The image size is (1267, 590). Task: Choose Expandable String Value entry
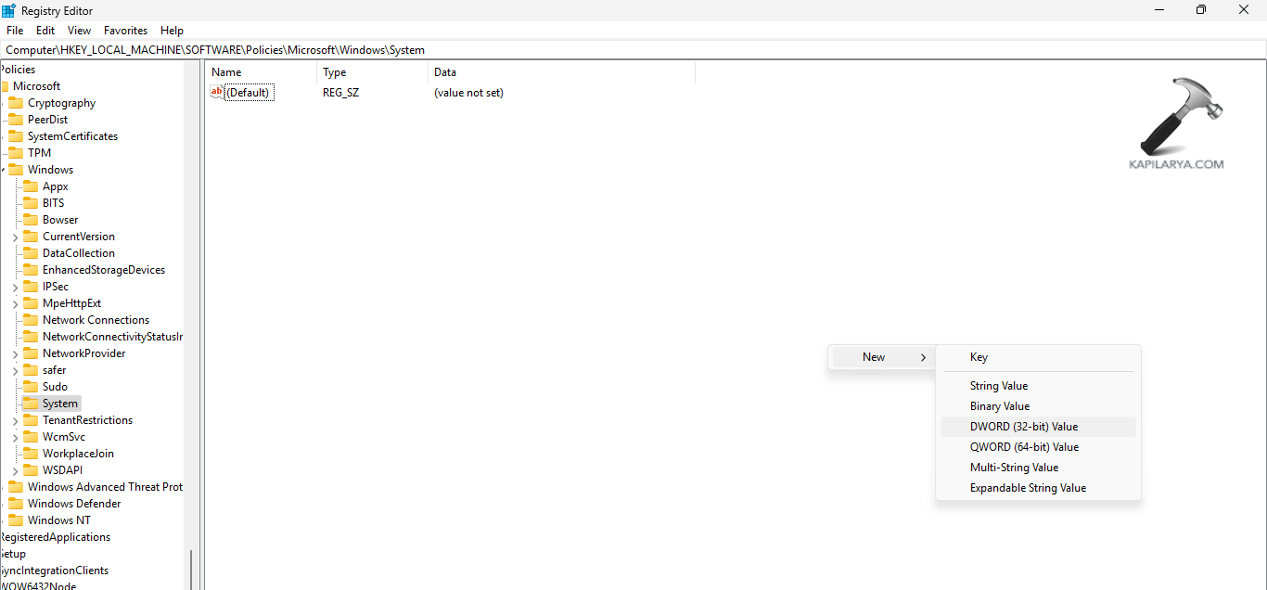click(1038, 488)
